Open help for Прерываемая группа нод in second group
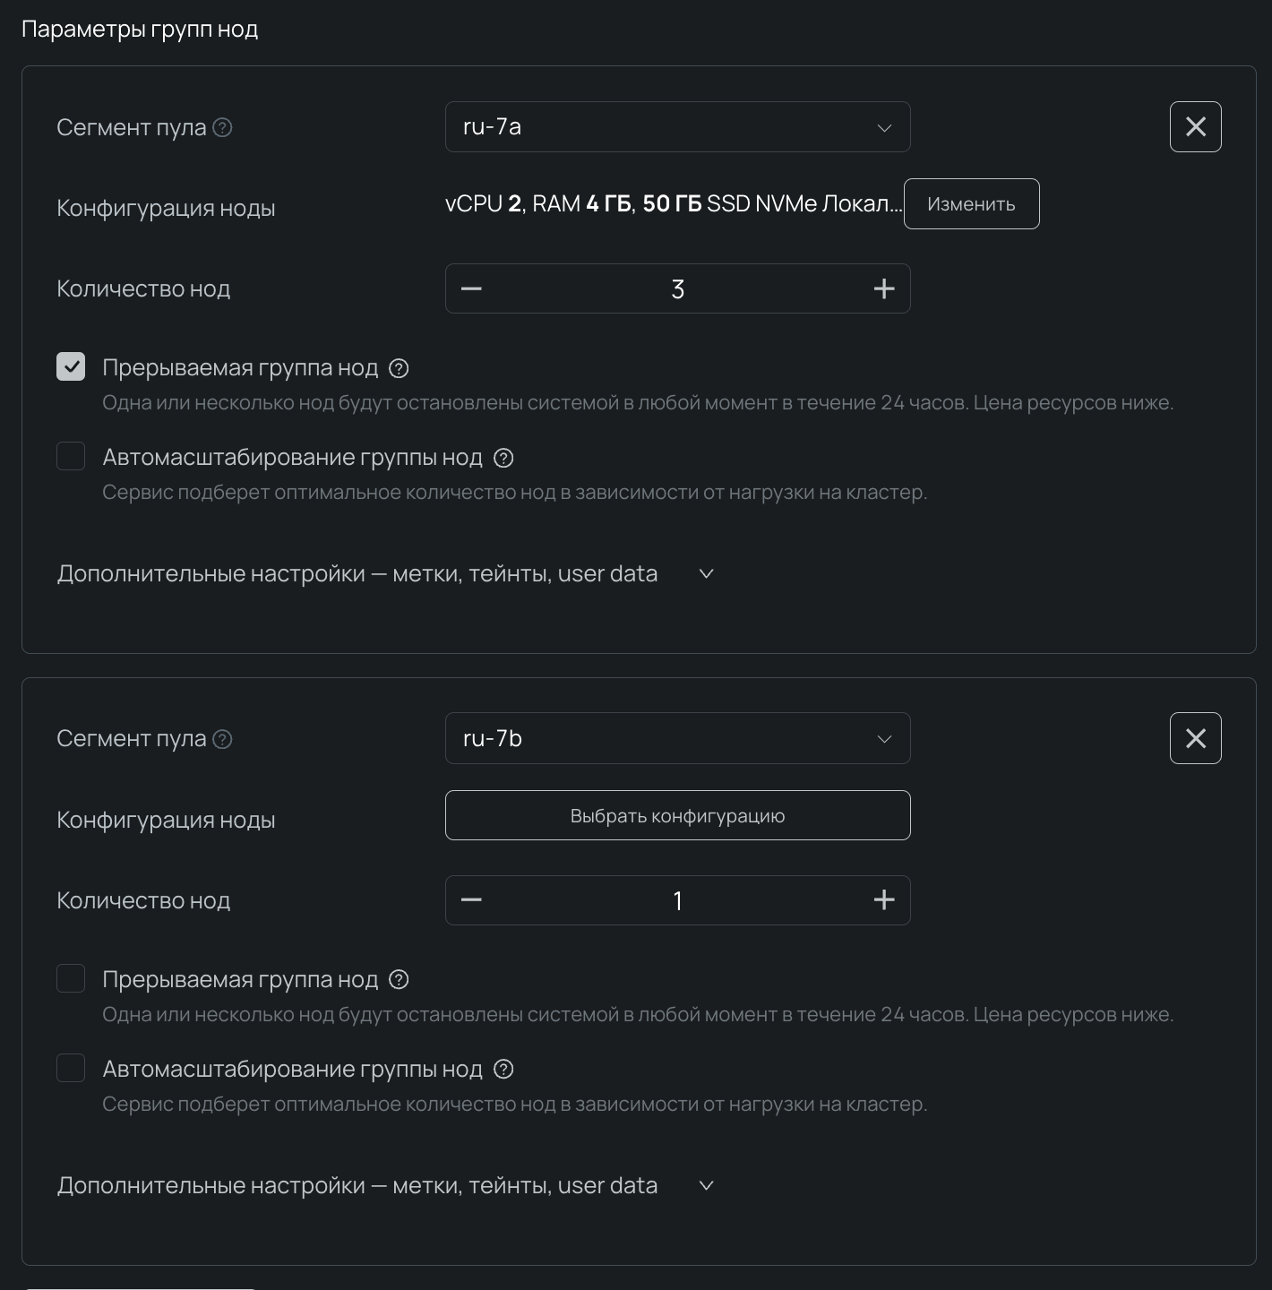This screenshot has width=1272, height=1290. [x=400, y=980]
